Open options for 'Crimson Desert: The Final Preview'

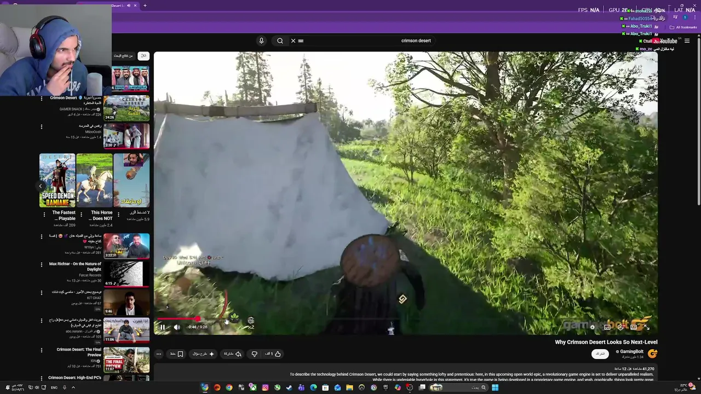coord(41,350)
